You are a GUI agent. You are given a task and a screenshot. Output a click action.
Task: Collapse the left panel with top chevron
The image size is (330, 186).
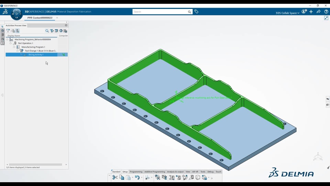[x=67, y=22]
